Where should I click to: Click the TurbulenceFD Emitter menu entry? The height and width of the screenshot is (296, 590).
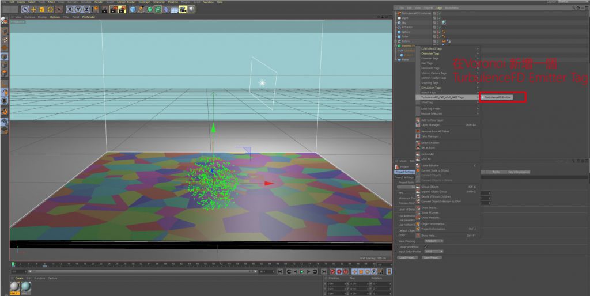(x=498, y=98)
